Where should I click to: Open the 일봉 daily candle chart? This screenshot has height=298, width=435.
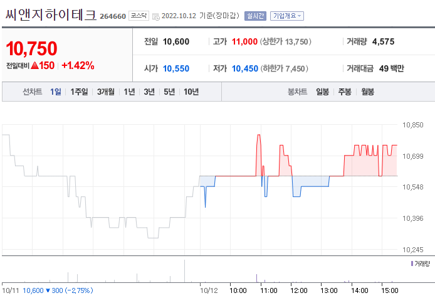pos(322,92)
